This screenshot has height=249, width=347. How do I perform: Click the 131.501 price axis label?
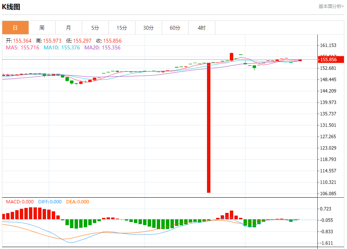pos(328,125)
